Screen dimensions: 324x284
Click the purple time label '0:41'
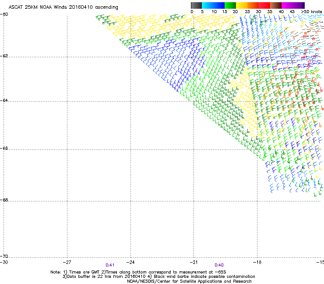pos(110,265)
